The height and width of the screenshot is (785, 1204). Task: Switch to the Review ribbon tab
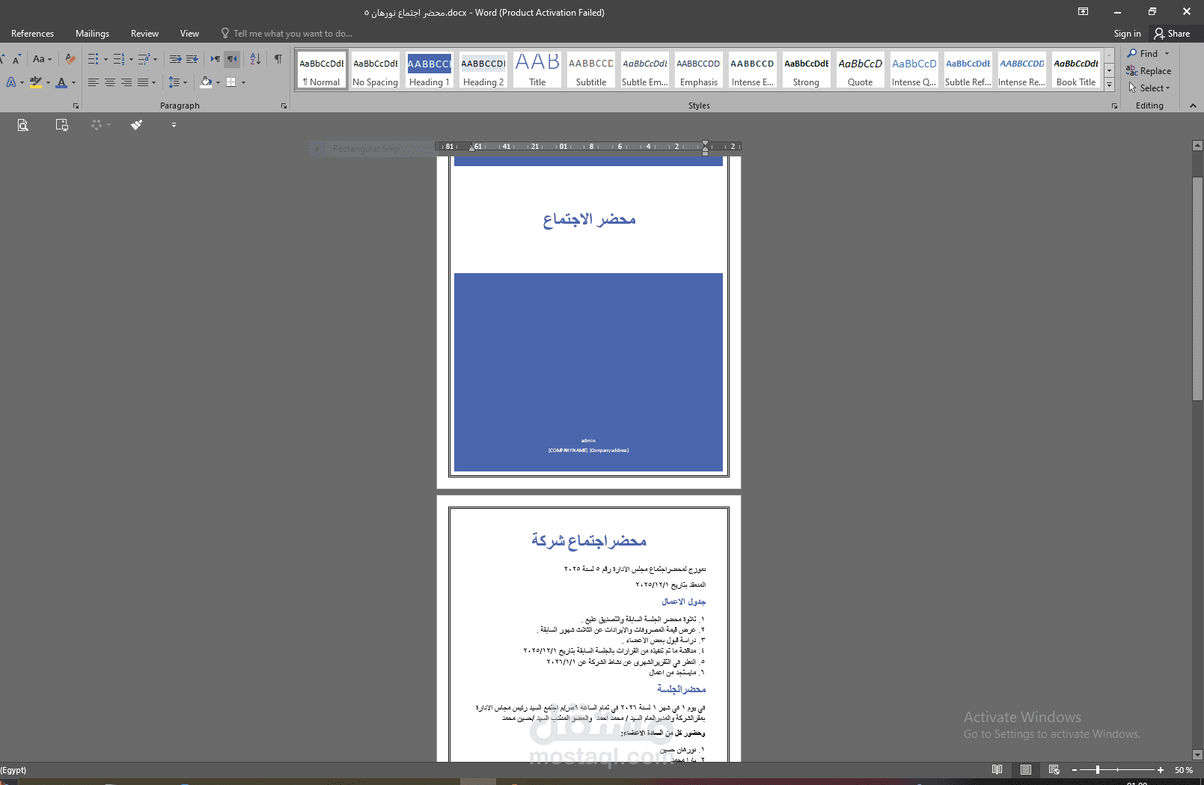pyautogui.click(x=144, y=33)
